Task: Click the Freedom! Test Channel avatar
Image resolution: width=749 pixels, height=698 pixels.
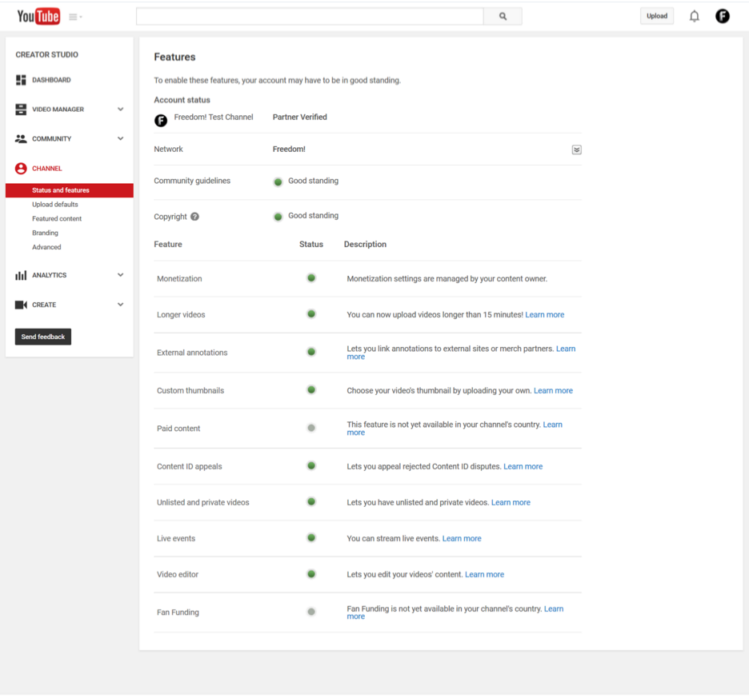Action: (x=161, y=120)
